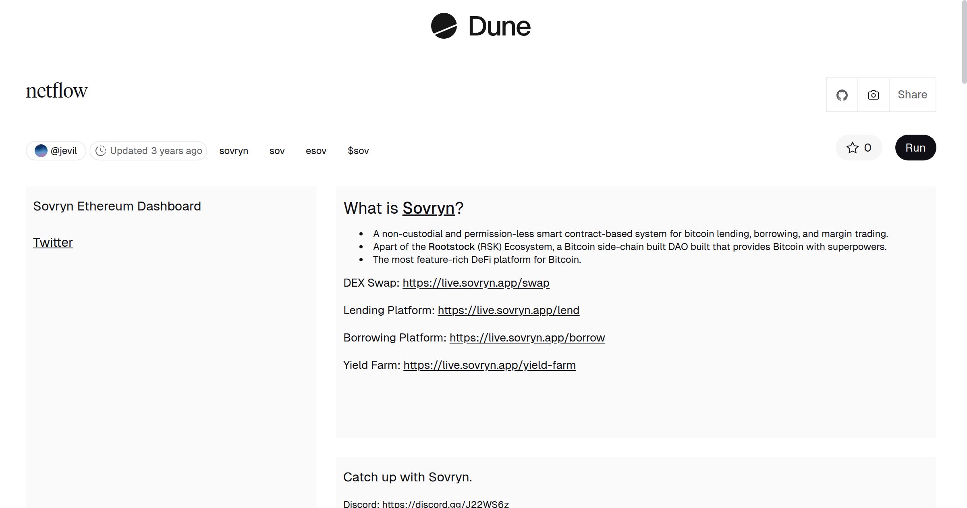Open the yield-farm URL

[x=490, y=365]
